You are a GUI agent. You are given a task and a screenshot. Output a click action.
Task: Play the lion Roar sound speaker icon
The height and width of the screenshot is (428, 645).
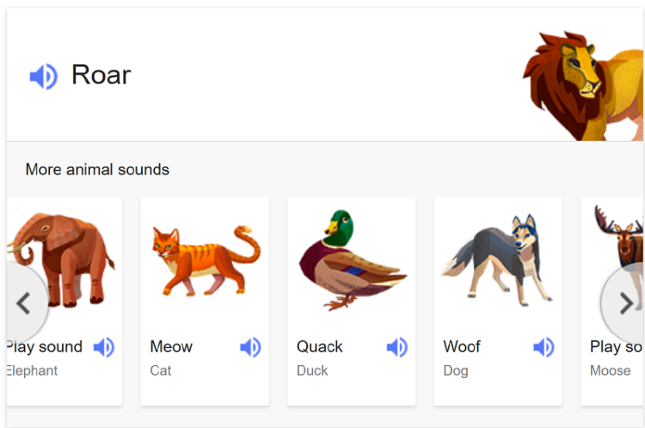point(44,76)
